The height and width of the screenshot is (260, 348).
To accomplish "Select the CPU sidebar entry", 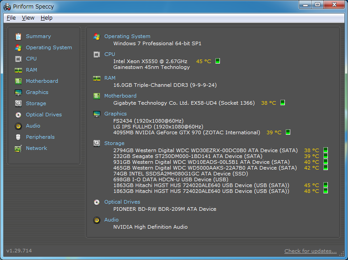I will point(31,59).
